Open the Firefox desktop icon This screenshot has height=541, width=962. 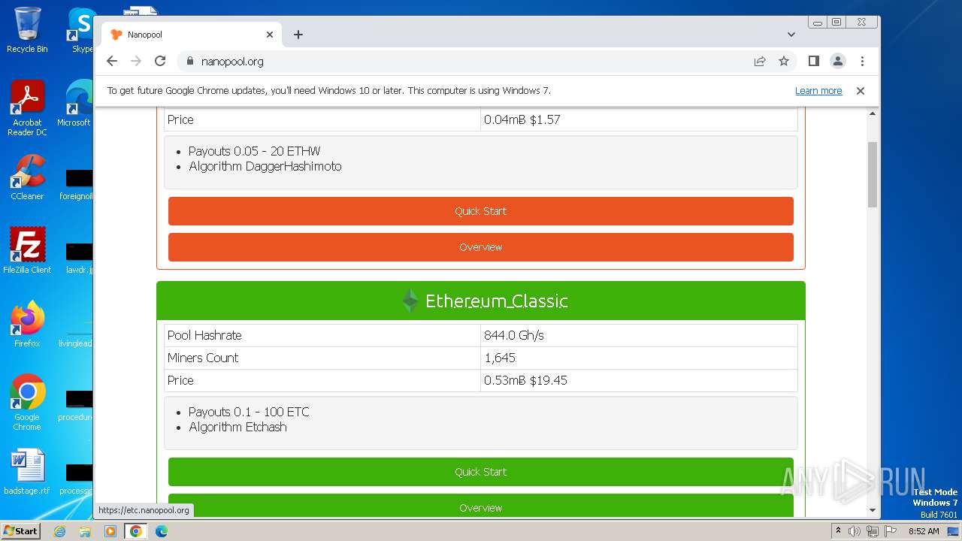coord(27,324)
